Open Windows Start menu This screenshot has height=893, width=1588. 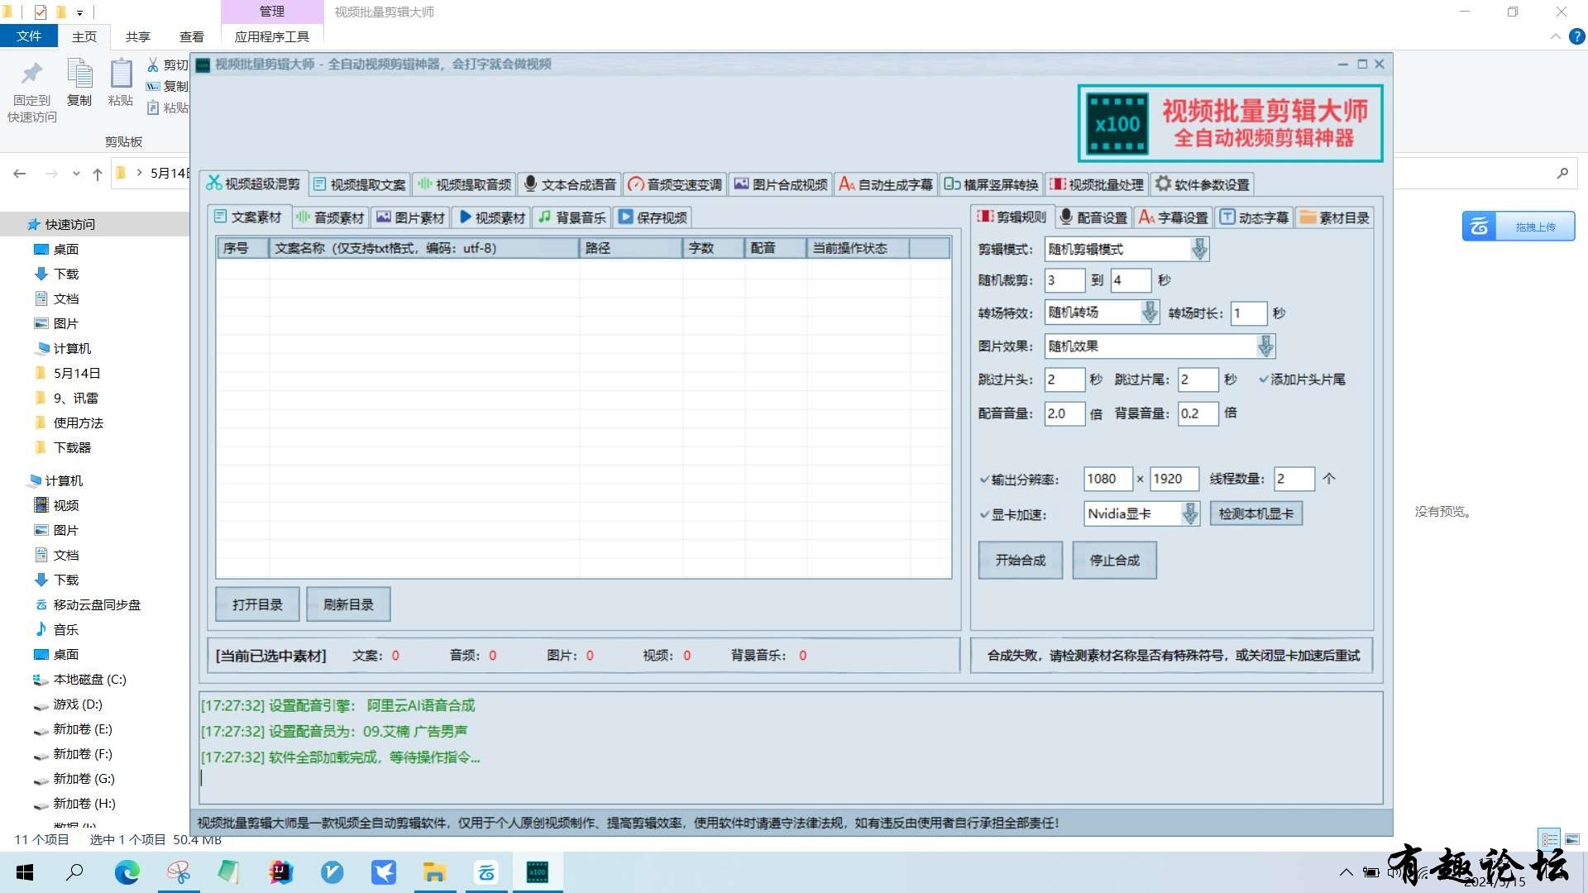[25, 872]
